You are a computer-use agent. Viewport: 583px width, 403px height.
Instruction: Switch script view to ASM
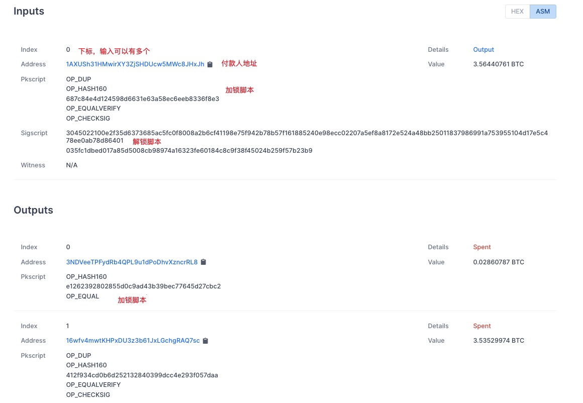coord(543,12)
